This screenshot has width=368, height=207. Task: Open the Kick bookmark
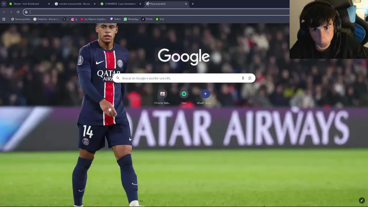pyautogui.click(x=160, y=19)
